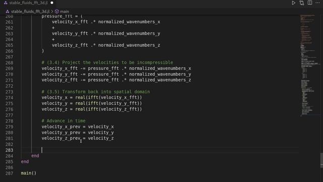This screenshot has width=323, height=182.
Task: Click 'normalized_wavenumbers_y' on line 270
Action: [x=160, y=74]
